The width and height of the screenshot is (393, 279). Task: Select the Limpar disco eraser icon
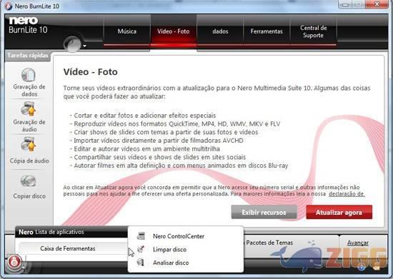click(141, 249)
